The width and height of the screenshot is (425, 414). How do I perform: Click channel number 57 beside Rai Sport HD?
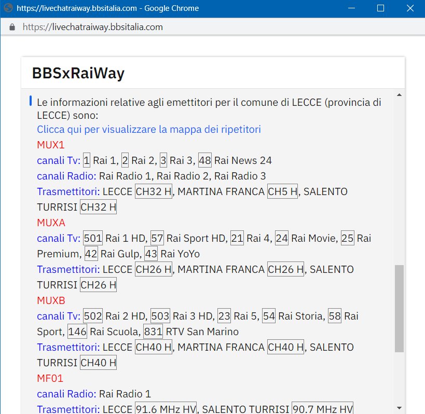pyautogui.click(x=157, y=238)
